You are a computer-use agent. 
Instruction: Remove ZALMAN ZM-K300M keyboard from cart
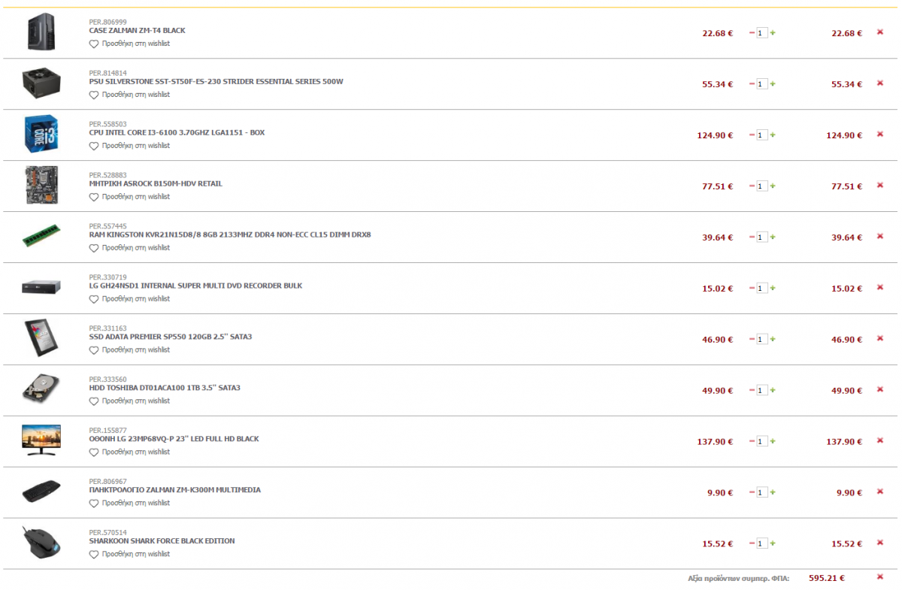pos(880,492)
